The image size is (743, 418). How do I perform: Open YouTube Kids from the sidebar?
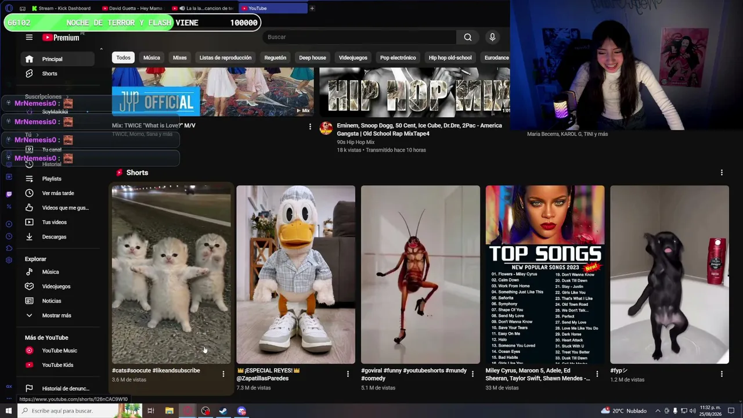[x=57, y=365]
